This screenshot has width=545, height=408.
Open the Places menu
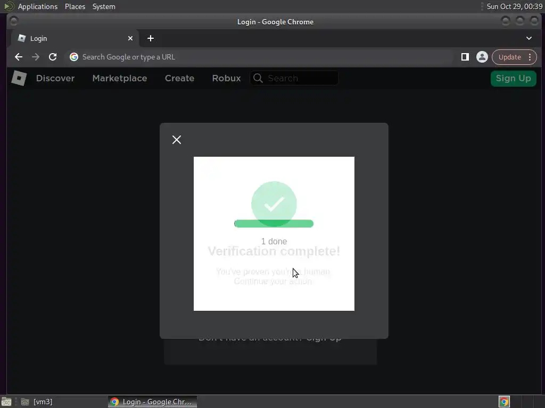point(75,6)
